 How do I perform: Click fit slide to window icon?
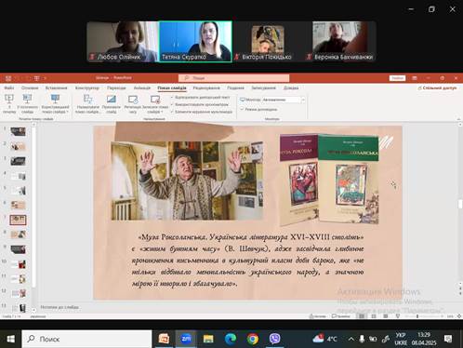pyautogui.click(x=459, y=316)
